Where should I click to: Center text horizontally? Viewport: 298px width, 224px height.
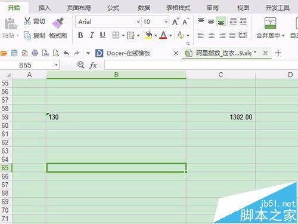212,35
